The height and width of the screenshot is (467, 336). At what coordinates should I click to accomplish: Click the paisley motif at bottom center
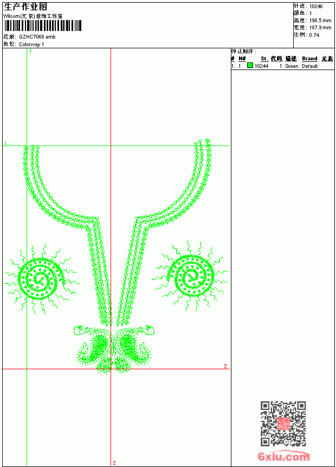114,349
